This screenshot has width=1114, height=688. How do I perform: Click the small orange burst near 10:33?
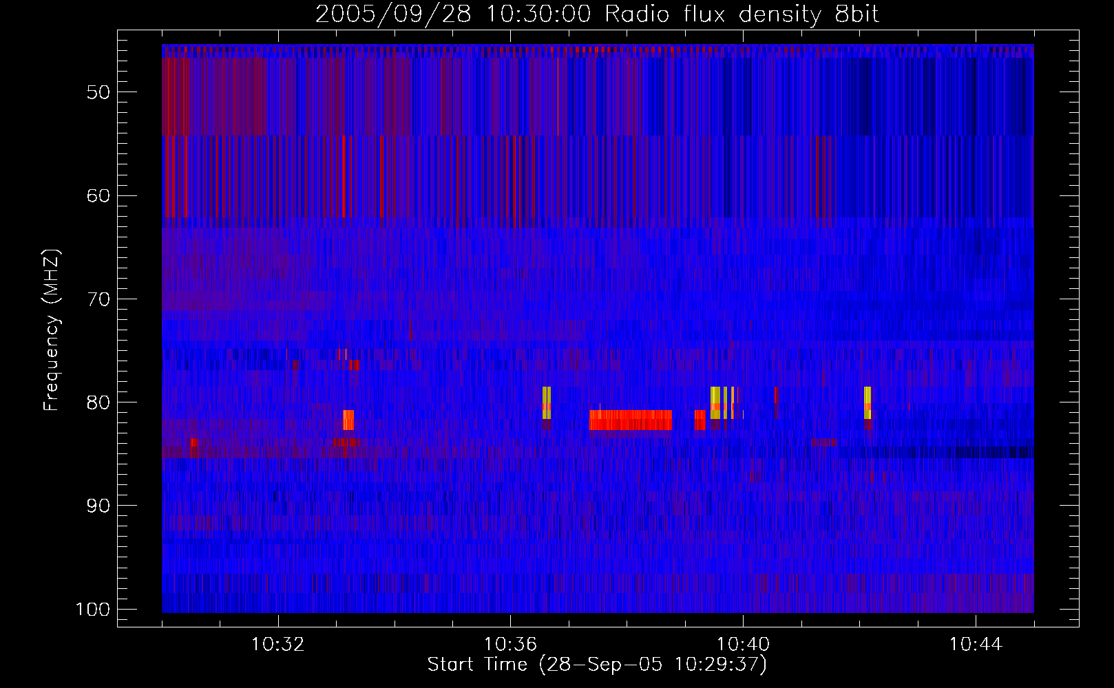click(x=348, y=420)
